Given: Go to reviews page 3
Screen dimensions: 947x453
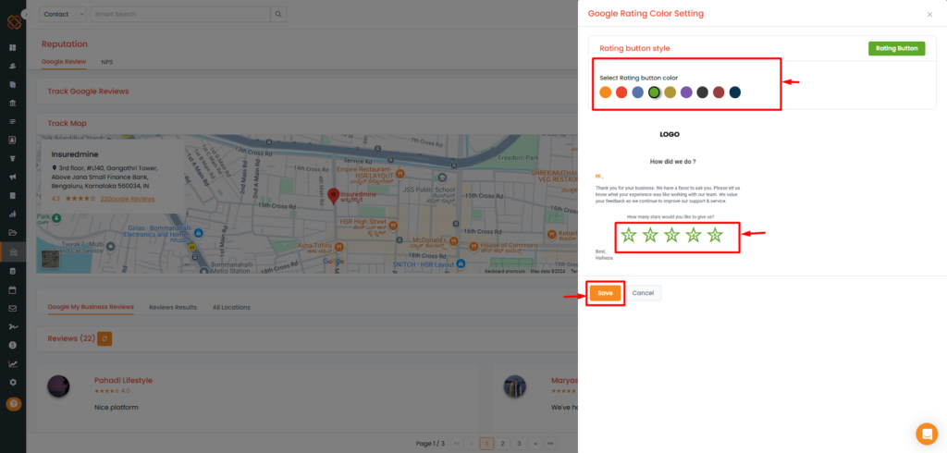Looking at the screenshot, I should tap(519, 444).
